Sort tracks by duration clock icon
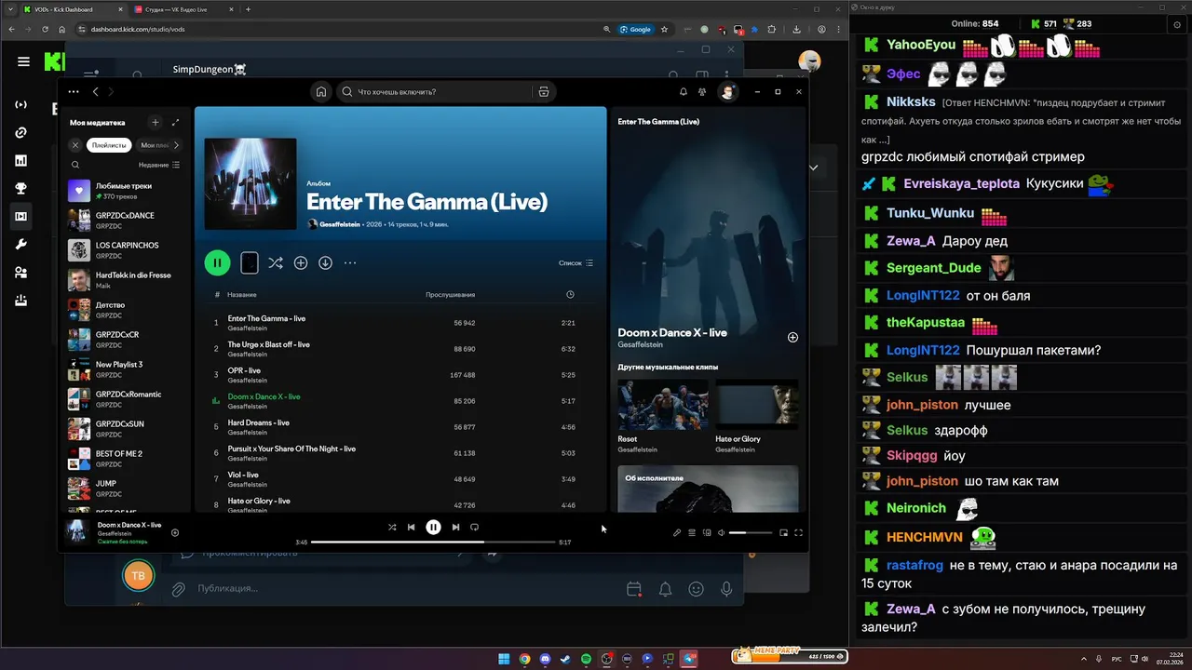This screenshot has height=670, width=1192. pyautogui.click(x=570, y=295)
